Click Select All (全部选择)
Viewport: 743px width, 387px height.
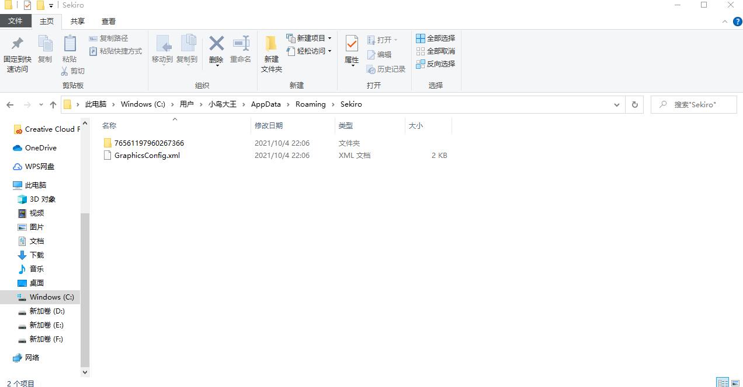tap(436, 38)
